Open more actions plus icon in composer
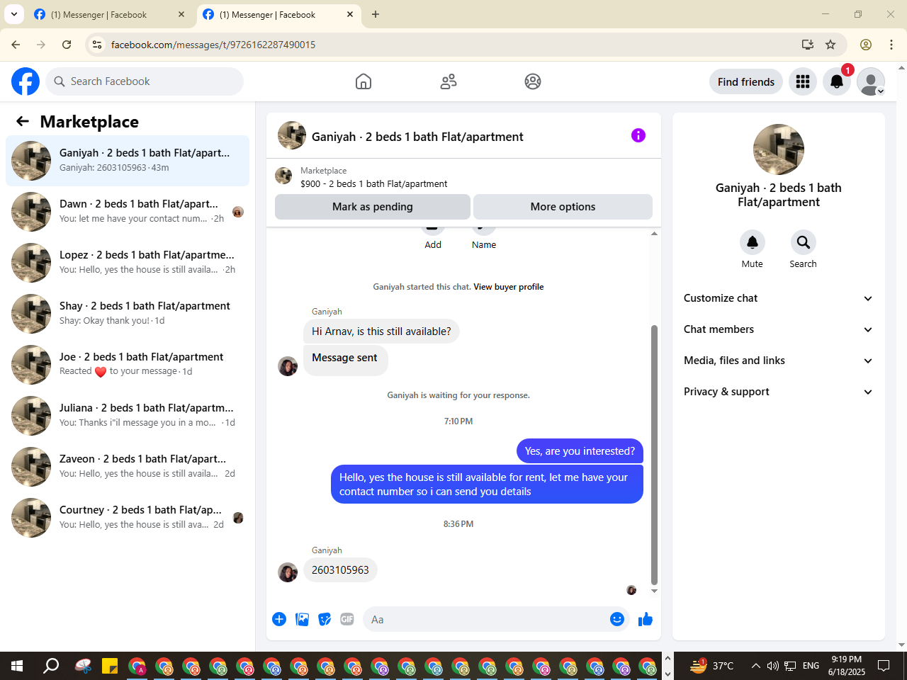The image size is (907, 680). (279, 619)
